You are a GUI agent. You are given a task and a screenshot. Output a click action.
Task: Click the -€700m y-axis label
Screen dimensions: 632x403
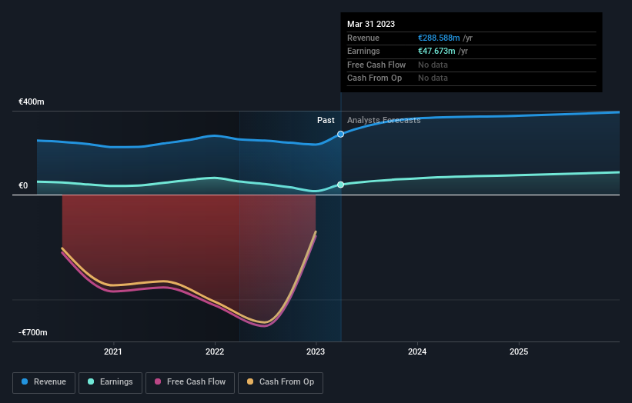(33, 332)
